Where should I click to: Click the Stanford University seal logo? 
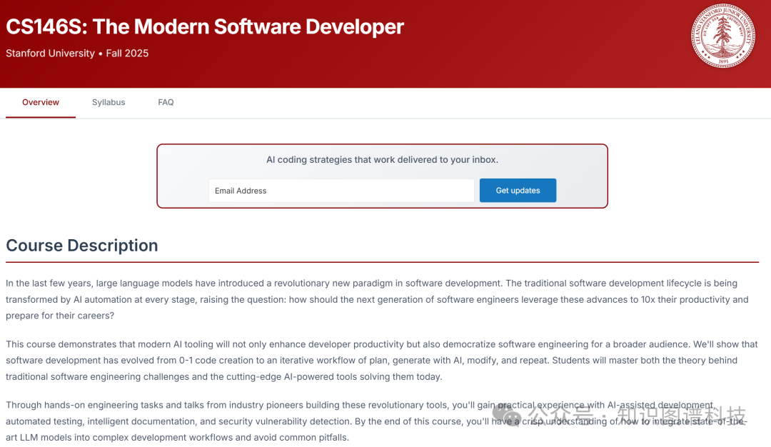(x=722, y=36)
